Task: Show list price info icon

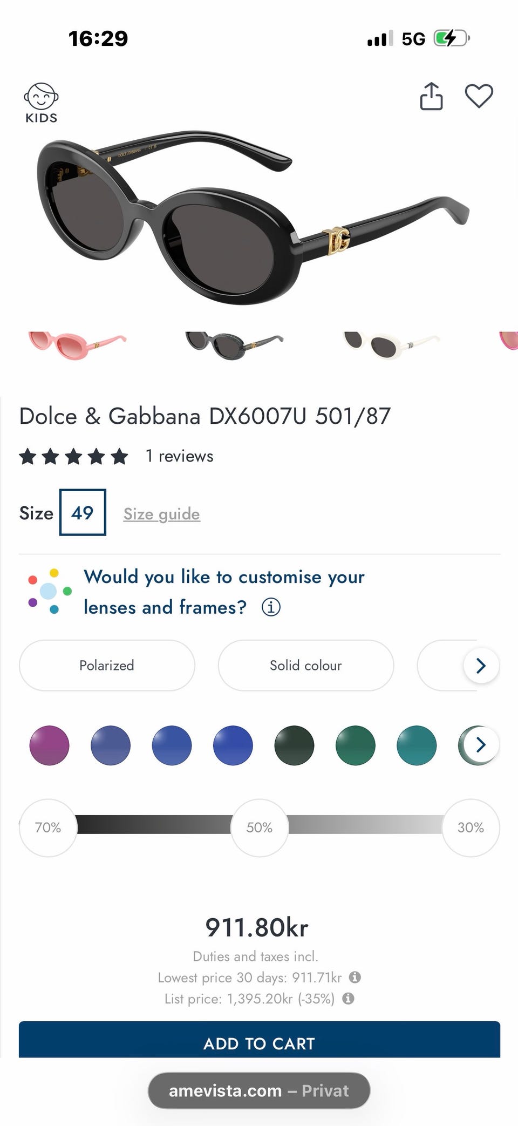Action: [349, 998]
